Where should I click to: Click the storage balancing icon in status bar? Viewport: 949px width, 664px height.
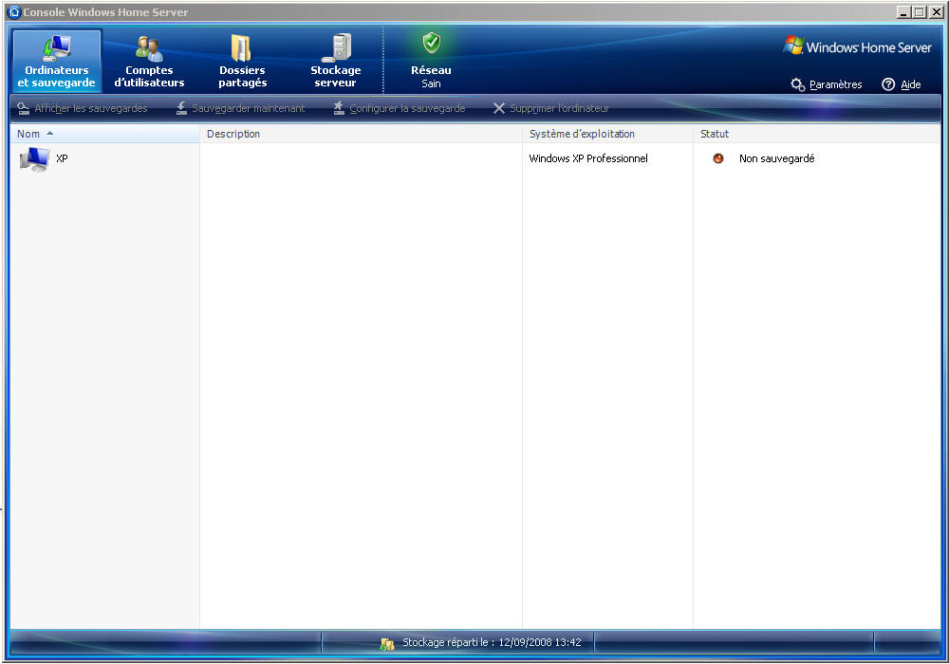coord(387,643)
